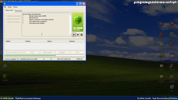Open the Pomoc menu

[x=16, y=7]
